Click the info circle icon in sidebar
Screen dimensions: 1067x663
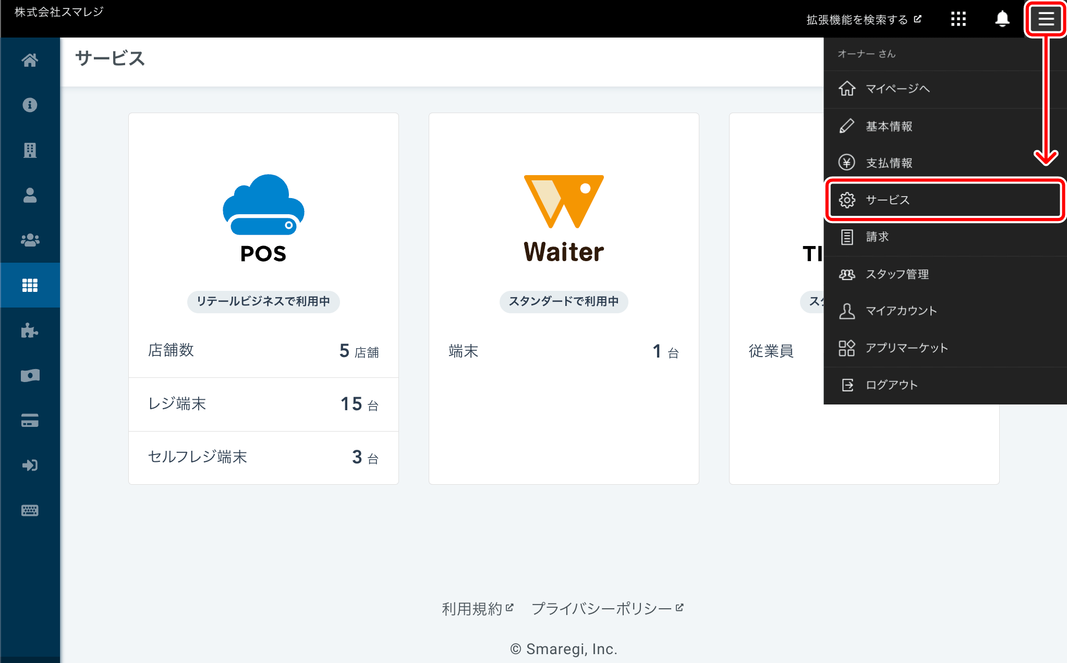(30, 105)
